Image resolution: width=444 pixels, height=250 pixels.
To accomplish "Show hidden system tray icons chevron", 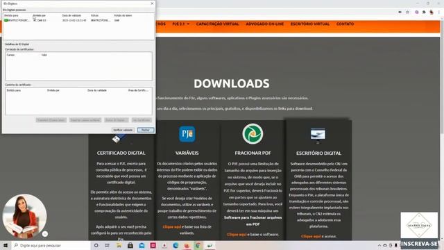I will [x=379, y=245].
